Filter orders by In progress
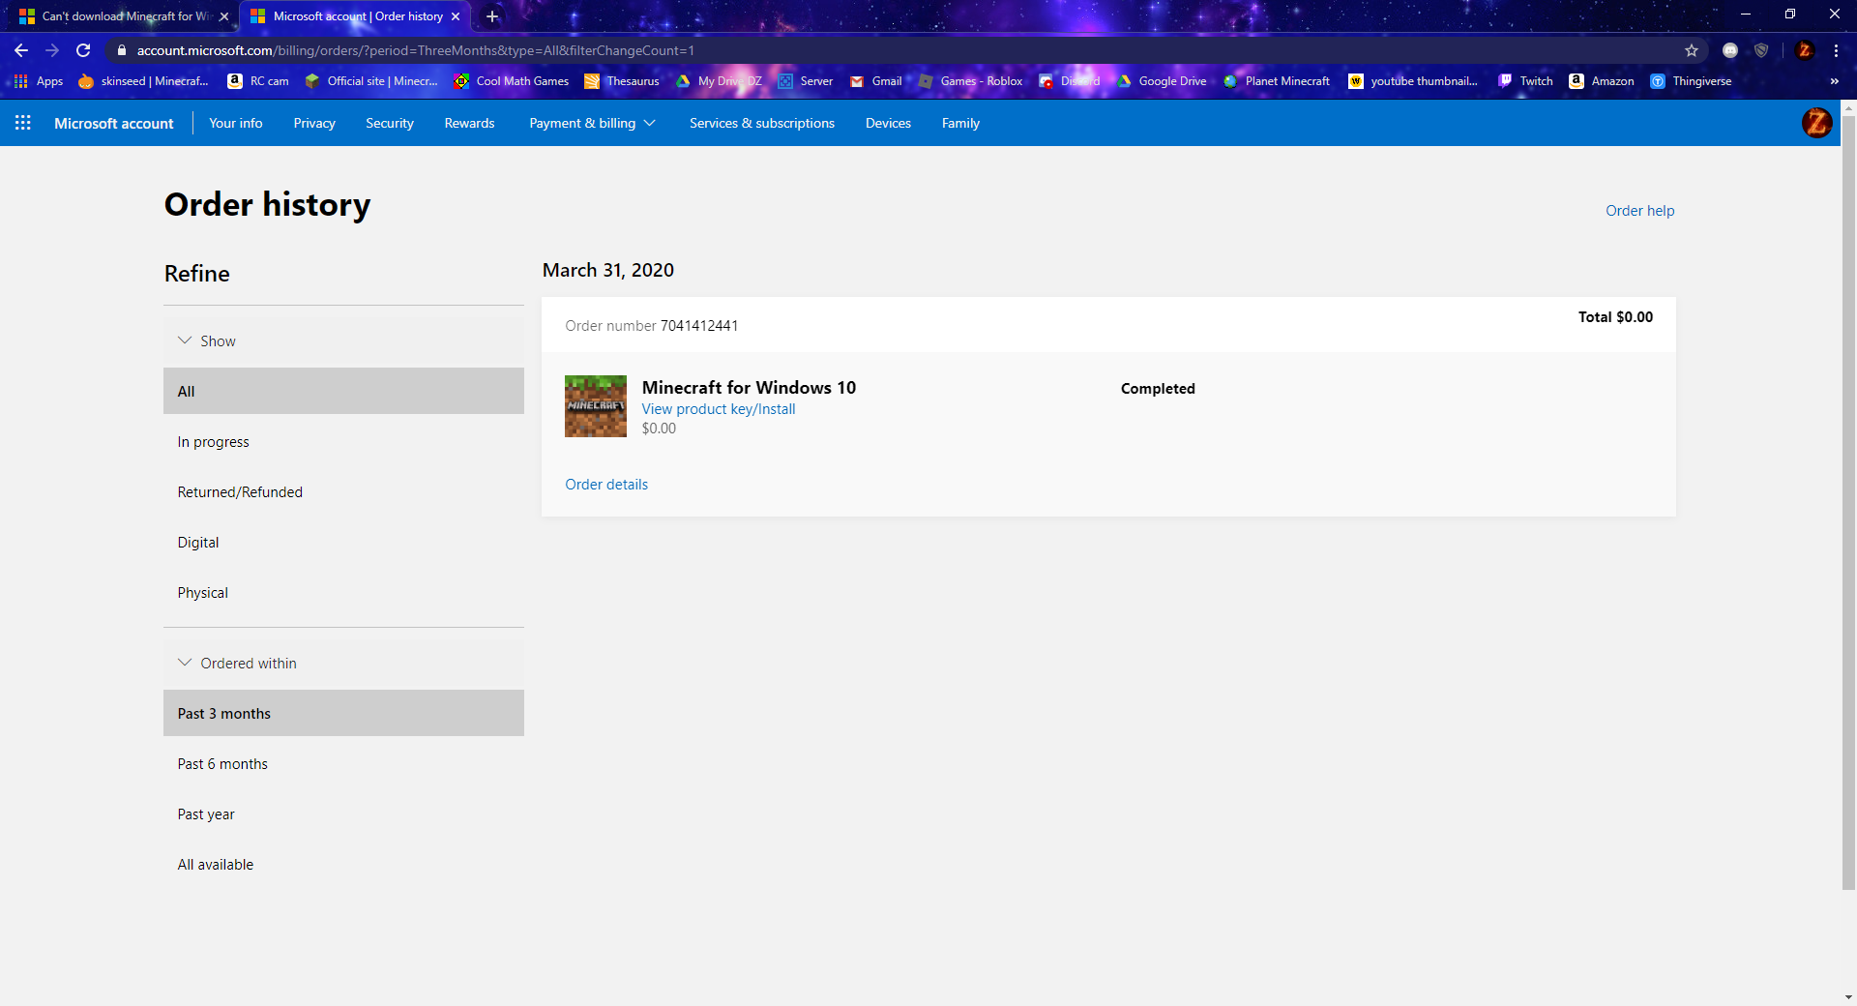 [343, 442]
